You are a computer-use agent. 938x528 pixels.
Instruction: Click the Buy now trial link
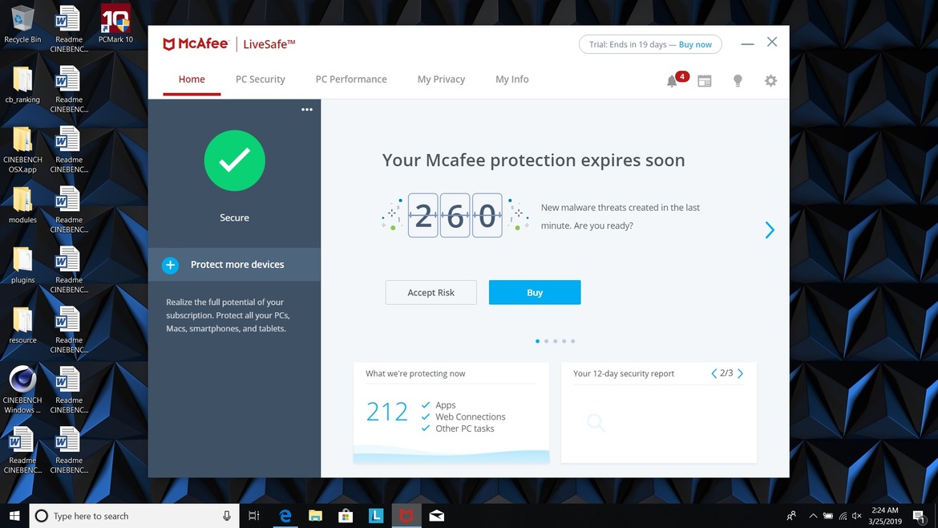tap(695, 44)
